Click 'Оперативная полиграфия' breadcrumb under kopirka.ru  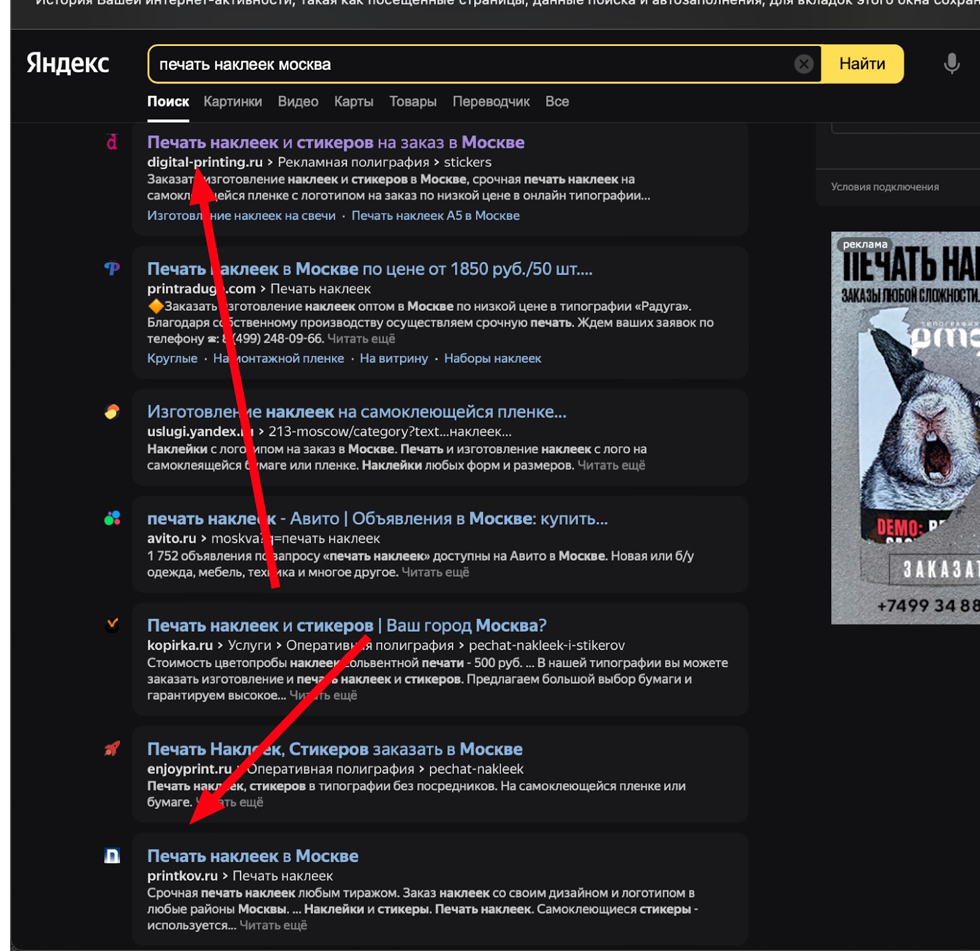(x=370, y=645)
